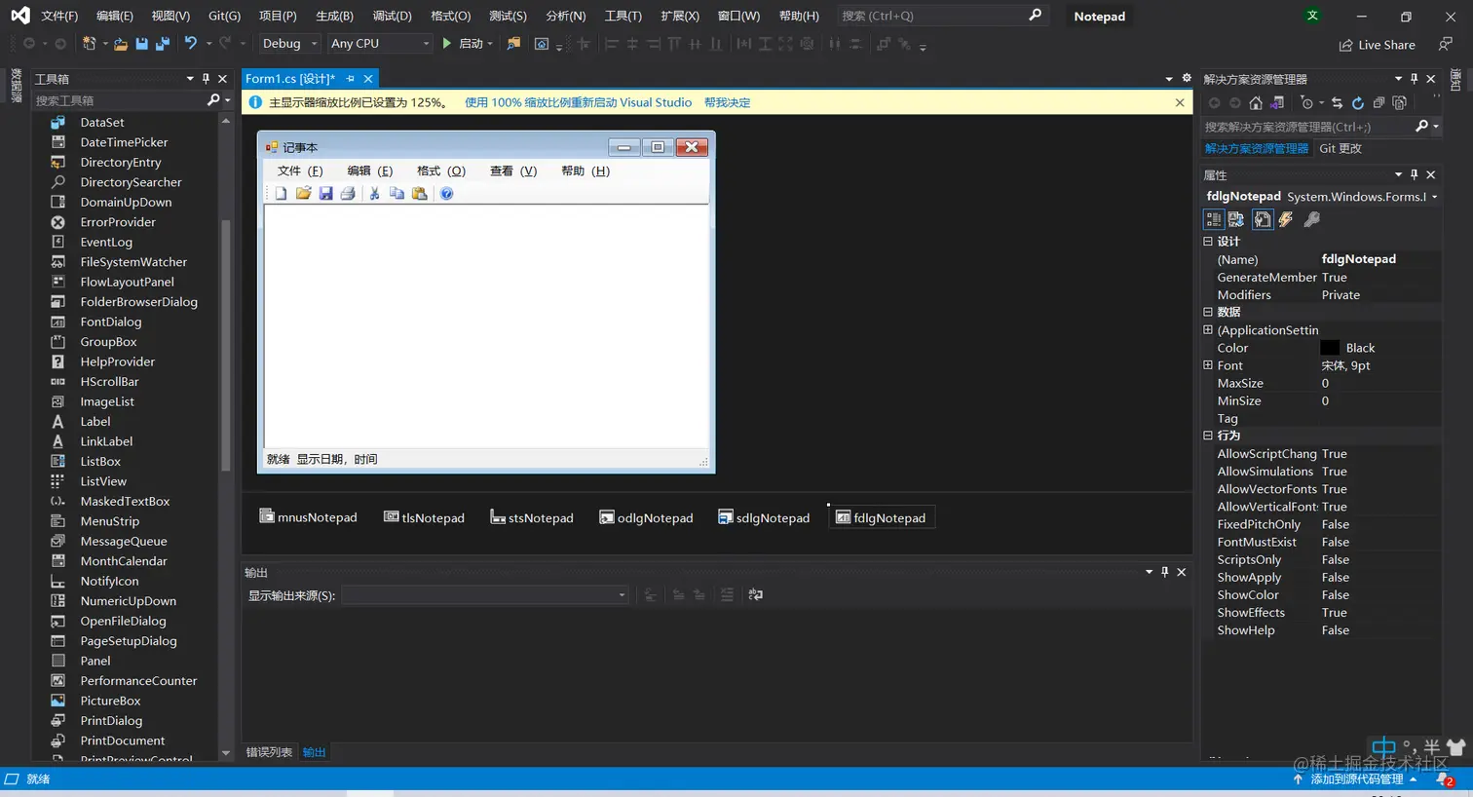Click the pending changes filter clock icon

coord(1306,102)
